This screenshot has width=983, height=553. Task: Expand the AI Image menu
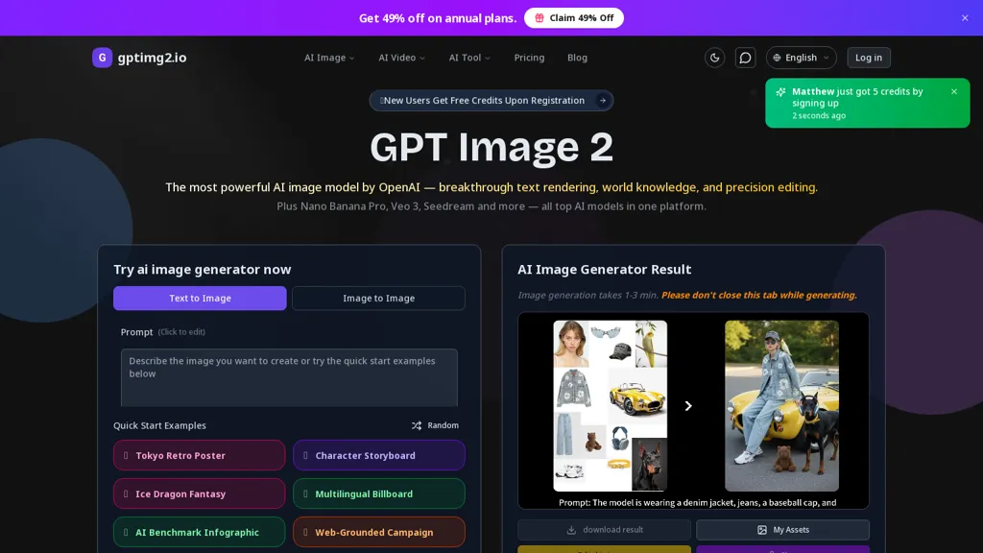(x=330, y=58)
